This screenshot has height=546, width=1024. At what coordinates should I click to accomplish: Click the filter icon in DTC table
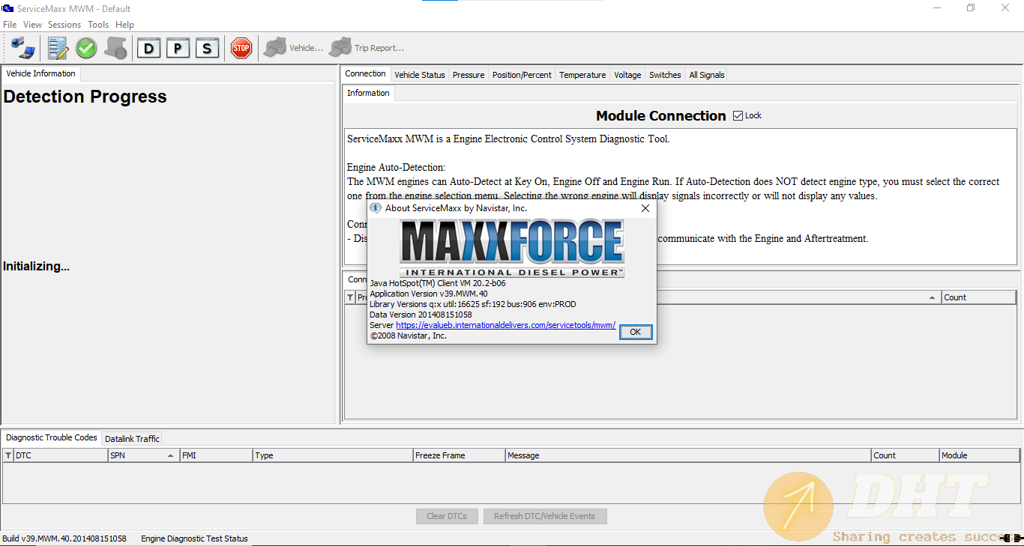(8, 455)
